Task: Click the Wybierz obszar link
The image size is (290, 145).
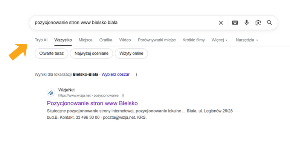Action: (x=115, y=75)
